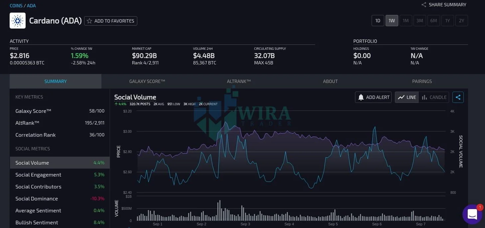Viewport: 485px width, 228px height.
Task: Switch chart to CANDLE mode
Action: coord(434,97)
